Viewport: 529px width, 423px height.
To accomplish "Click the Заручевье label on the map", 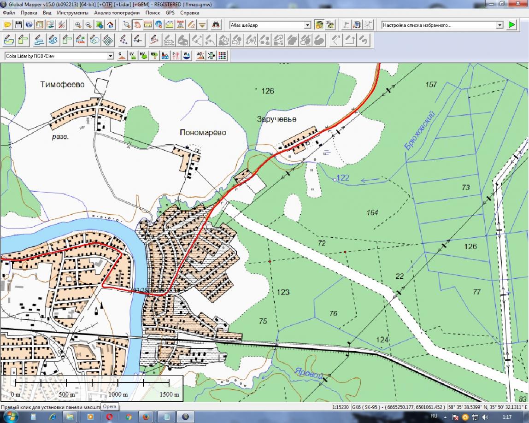I will (x=276, y=119).
